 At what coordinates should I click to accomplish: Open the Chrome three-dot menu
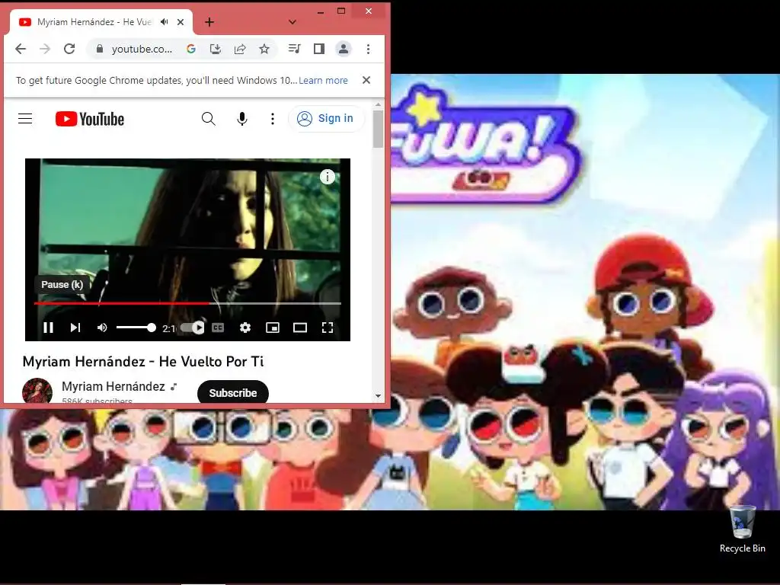[x=368, y=49]
